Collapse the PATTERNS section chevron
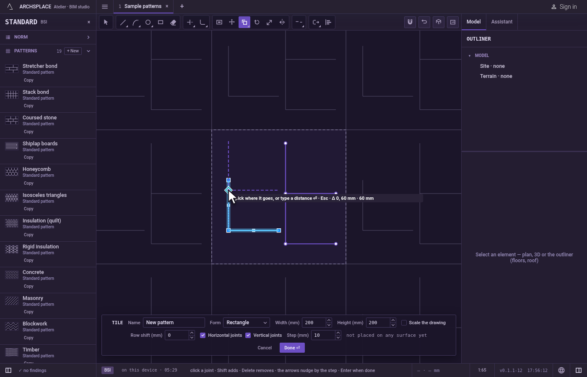The height and width of the screenshot is (377, 587). pos(88,51)
